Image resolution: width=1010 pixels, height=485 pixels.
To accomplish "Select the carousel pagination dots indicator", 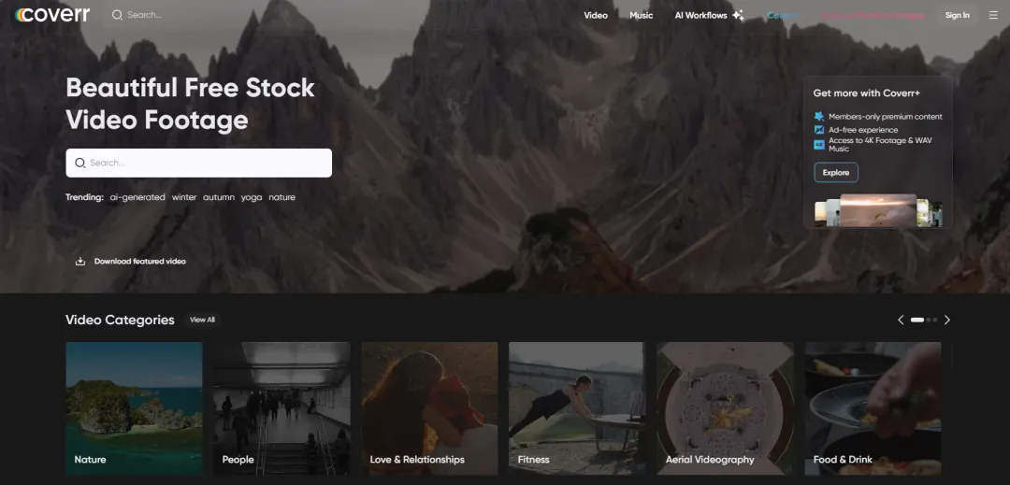I will tap(924, 320).
